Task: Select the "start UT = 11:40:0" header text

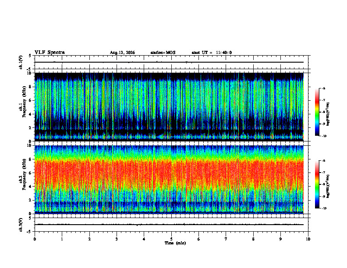Action: click(x=212, y=53)
